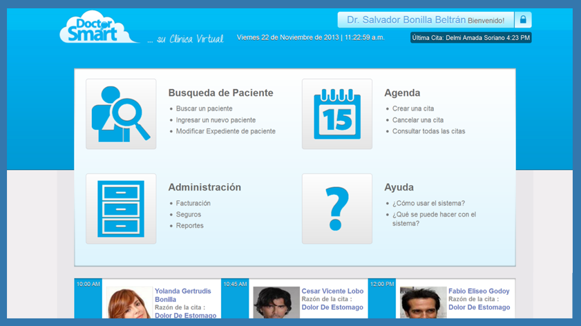
Task: View Reportes under Administración
Action: point(190,226)
